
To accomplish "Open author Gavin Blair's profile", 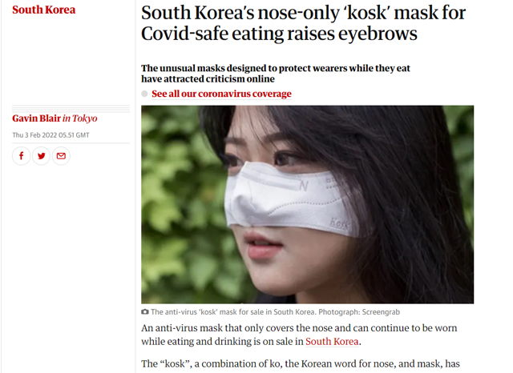I will click(x=36, y=118).
